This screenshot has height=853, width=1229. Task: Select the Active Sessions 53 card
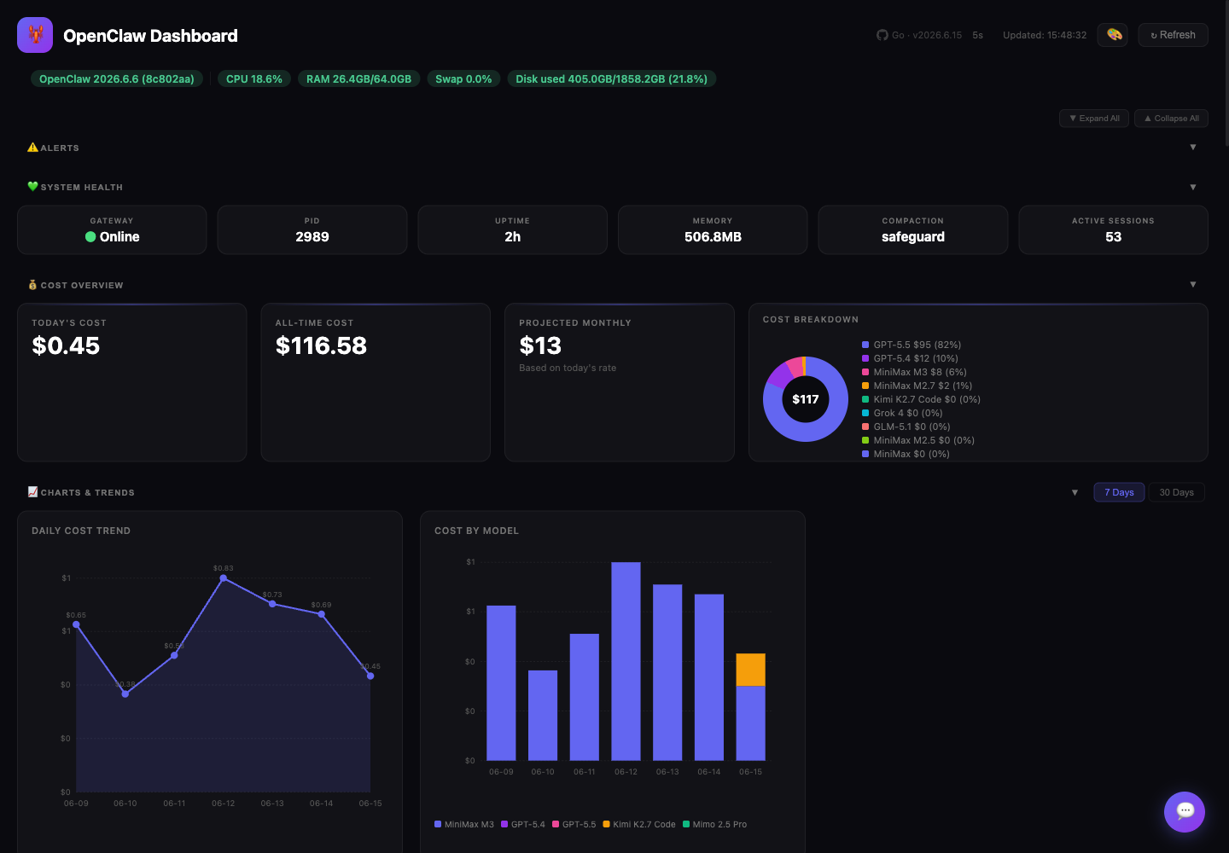(x=1113, y=229)
